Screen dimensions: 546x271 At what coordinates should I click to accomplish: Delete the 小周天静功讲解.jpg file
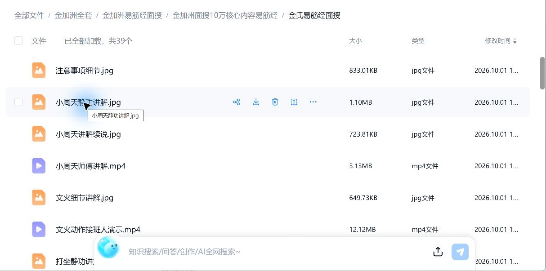(275, 102)
